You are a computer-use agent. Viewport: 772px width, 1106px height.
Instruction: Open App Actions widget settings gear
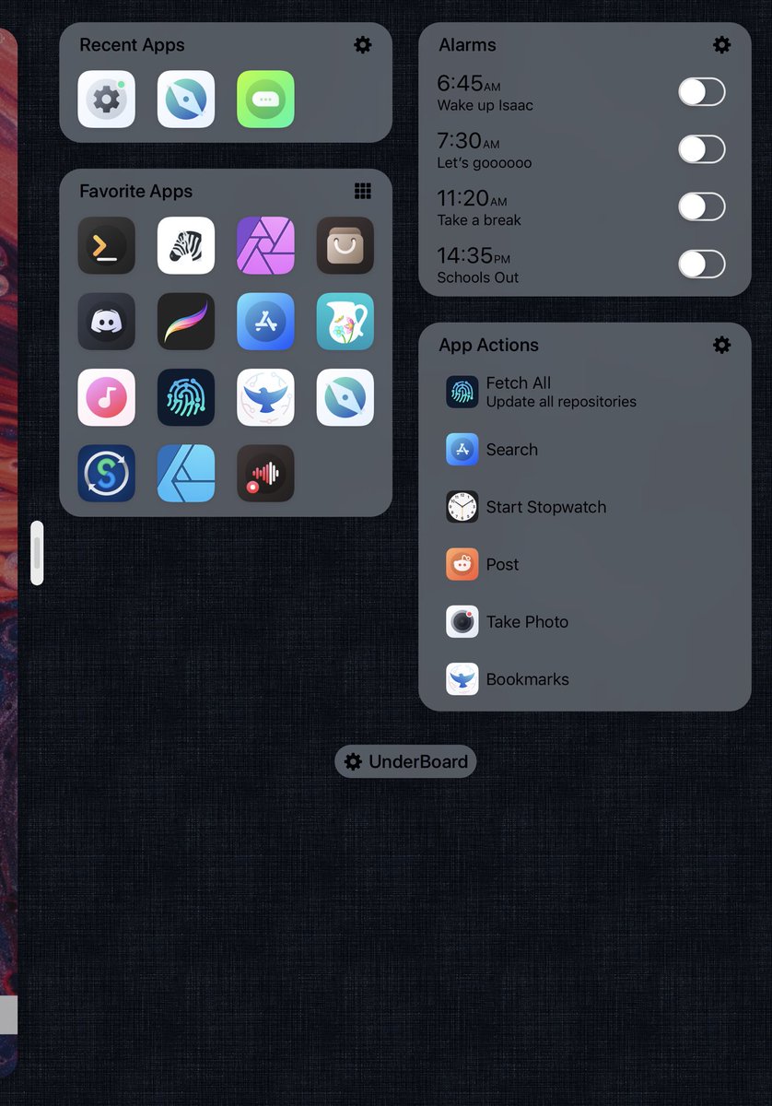pyautogui.click(x=722, y=345)
